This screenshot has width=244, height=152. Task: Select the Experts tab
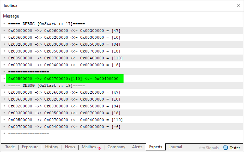(156, 147)
